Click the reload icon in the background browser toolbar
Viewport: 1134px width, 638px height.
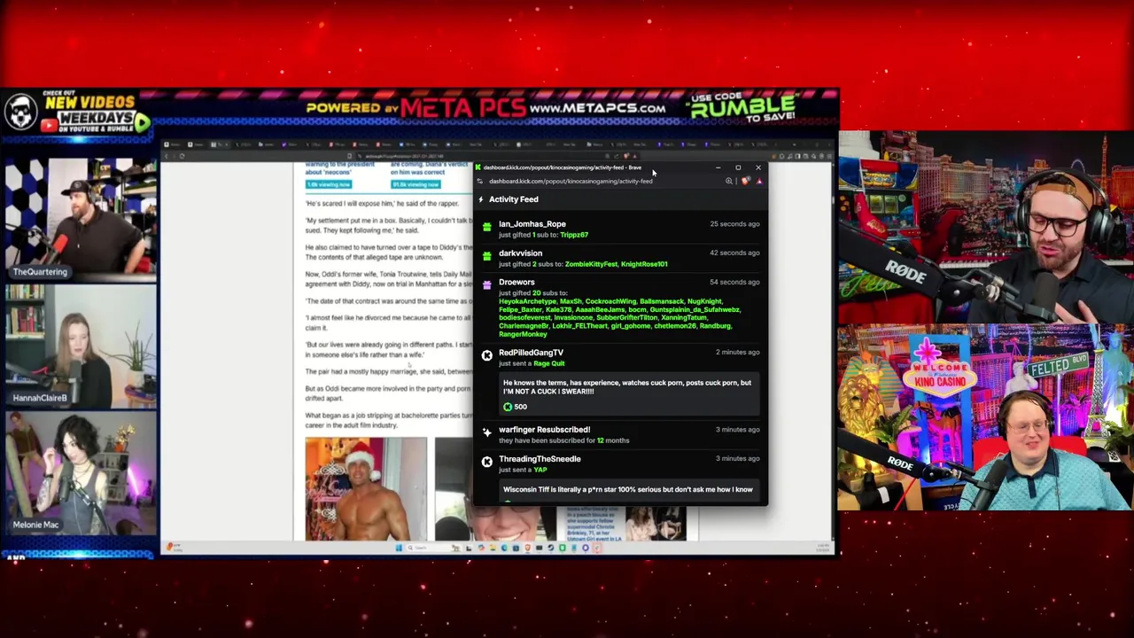(183, 156)
